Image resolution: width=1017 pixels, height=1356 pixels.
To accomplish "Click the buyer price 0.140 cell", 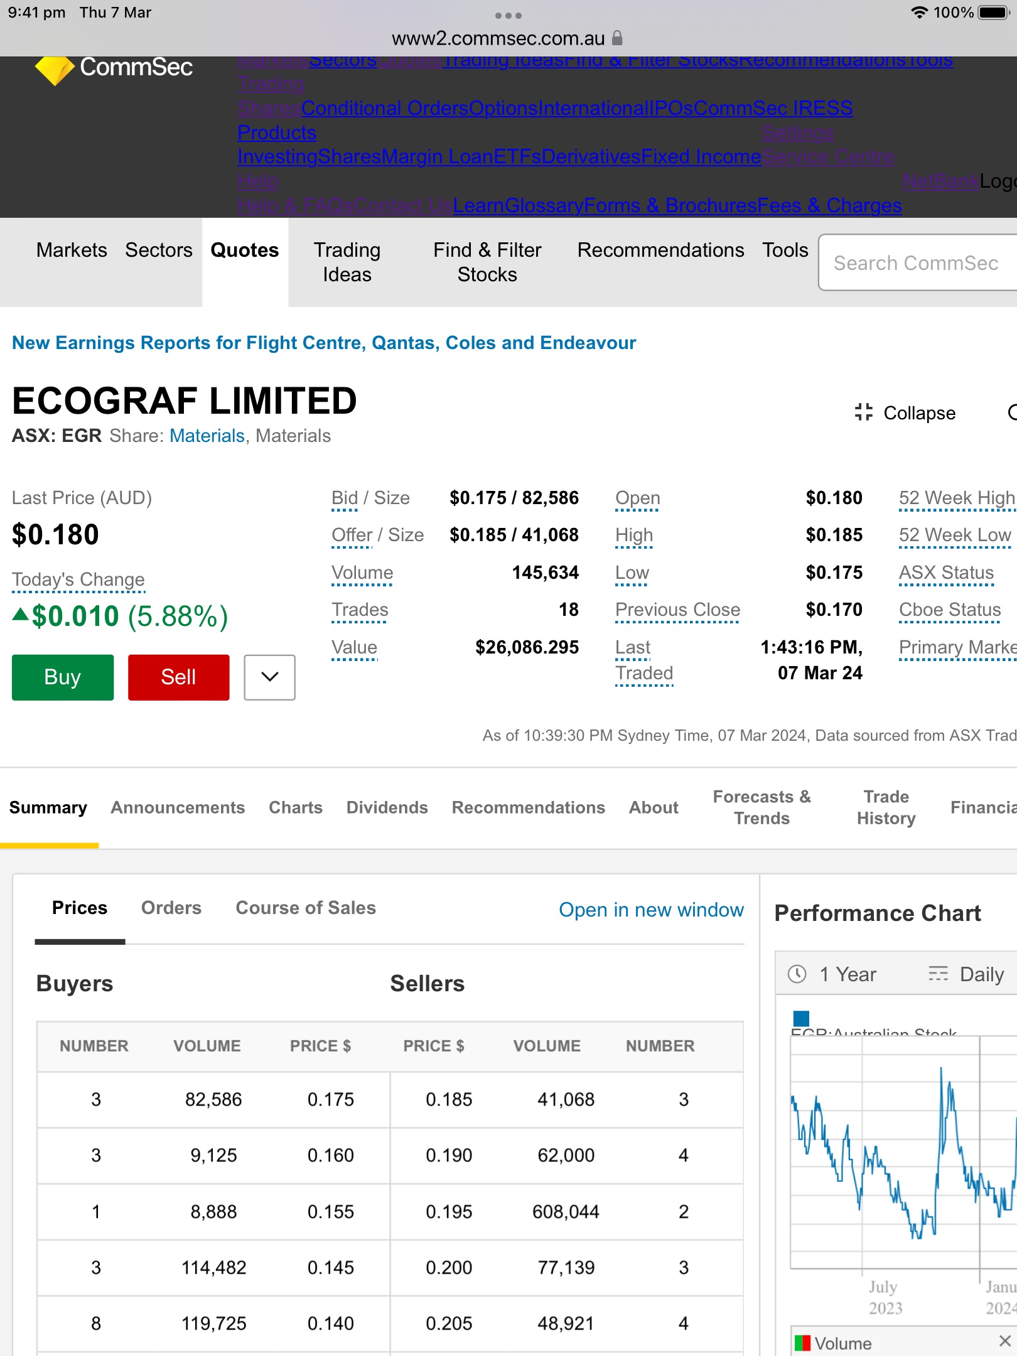I will point(331,1323).
